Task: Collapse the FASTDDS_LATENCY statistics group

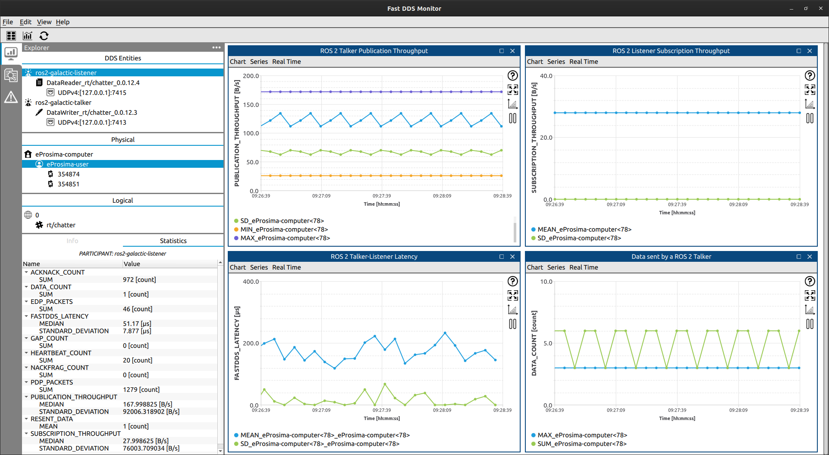Action: (26, 316)
